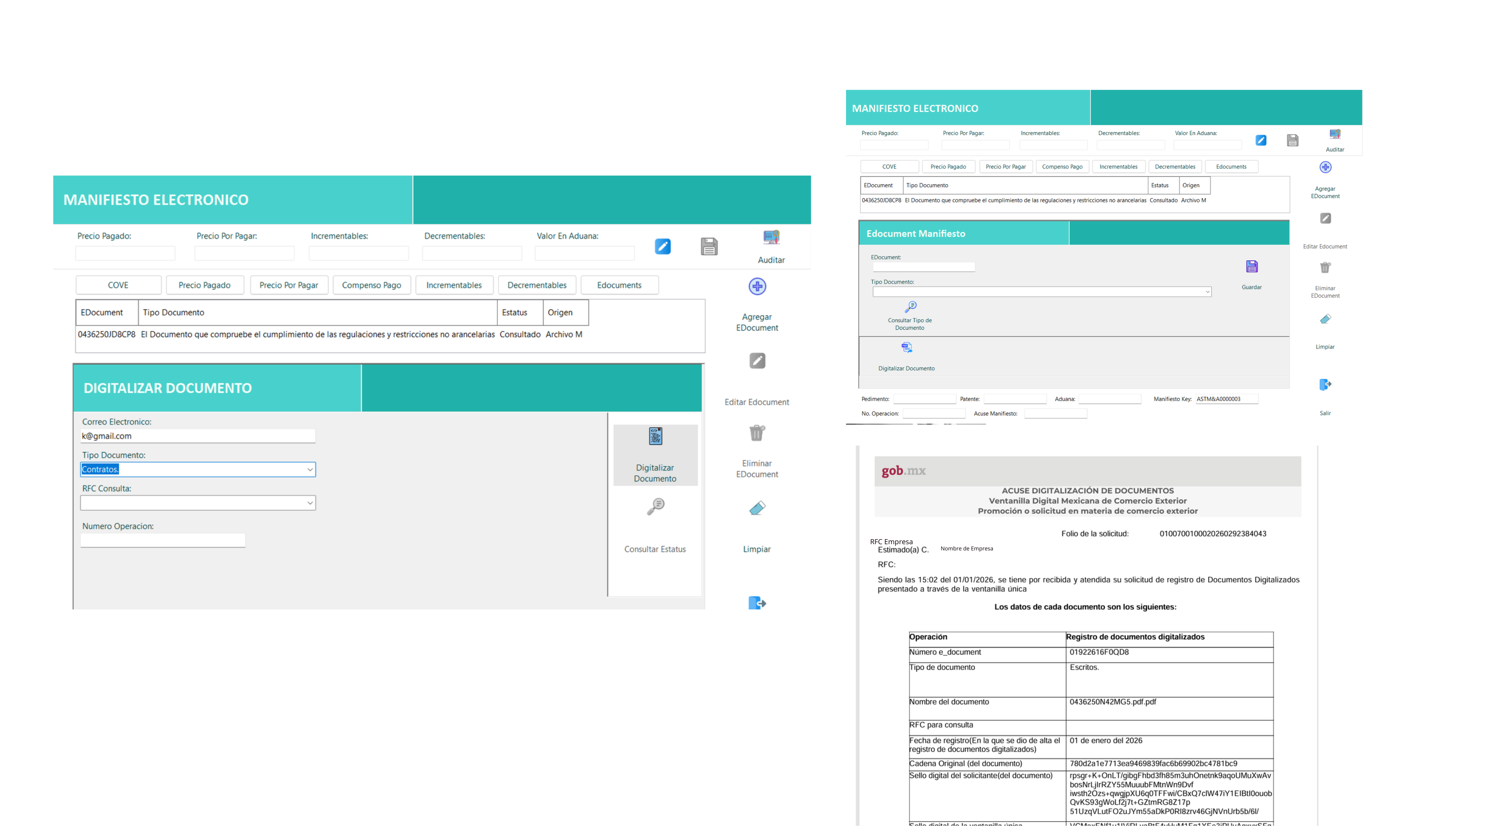Click Guardar icon in Edocument Manifiesto
Image resolution: width=1493 pixels, height=839 pixels.
click(1251, 267)
